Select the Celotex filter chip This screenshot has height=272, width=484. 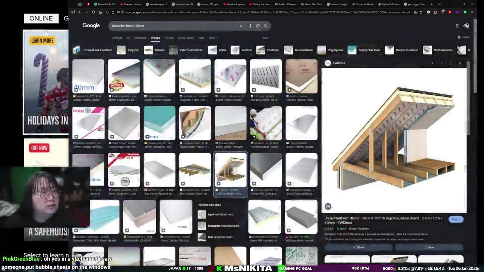[x=155, y=50]
